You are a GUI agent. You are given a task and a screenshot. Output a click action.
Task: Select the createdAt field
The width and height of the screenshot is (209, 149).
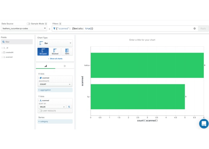[9, 52]
